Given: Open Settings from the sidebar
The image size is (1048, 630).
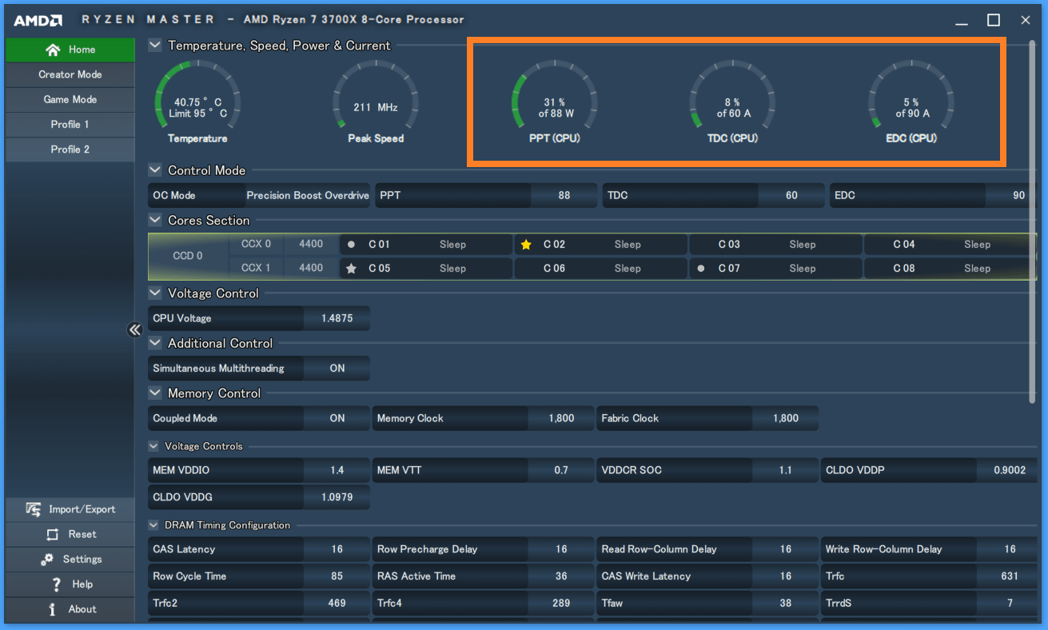Looking at the screenshot, I should 70,559.
